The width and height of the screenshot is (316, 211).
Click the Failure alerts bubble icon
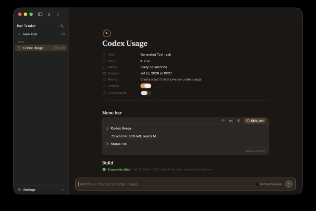tap(104, 93)
